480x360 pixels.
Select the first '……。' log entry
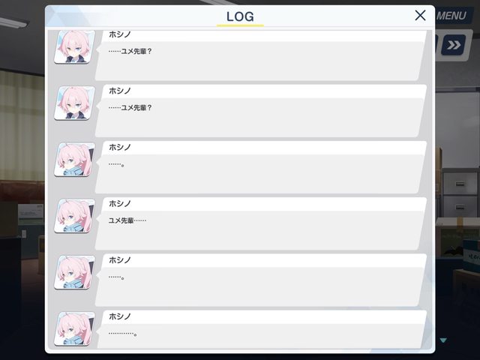tap(260, 167)
